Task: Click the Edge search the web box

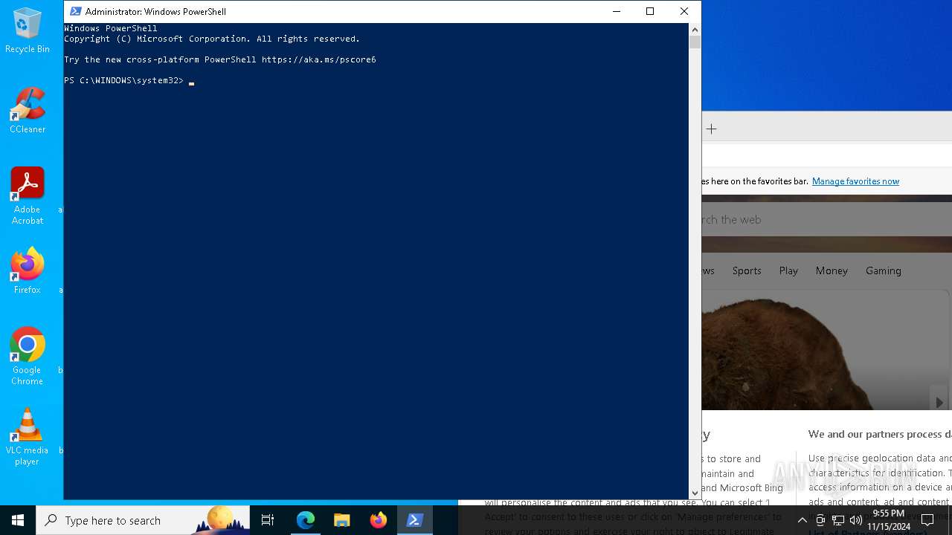Action: [826, 220]
